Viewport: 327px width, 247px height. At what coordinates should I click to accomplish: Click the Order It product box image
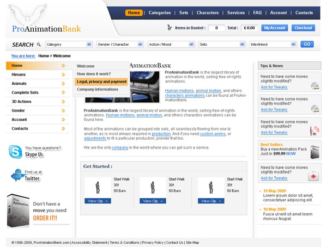18,211
